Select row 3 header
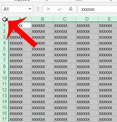Image resolution: width=117 pixels, height=122 pixels. (x=4, y=37)
